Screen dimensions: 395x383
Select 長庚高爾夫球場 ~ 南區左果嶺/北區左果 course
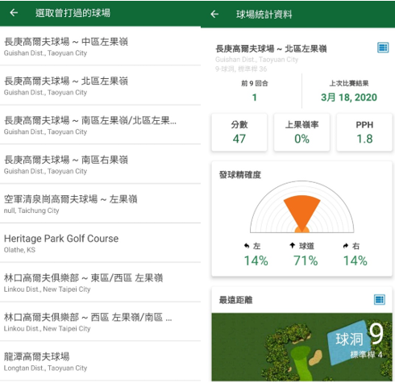point(100,125)
